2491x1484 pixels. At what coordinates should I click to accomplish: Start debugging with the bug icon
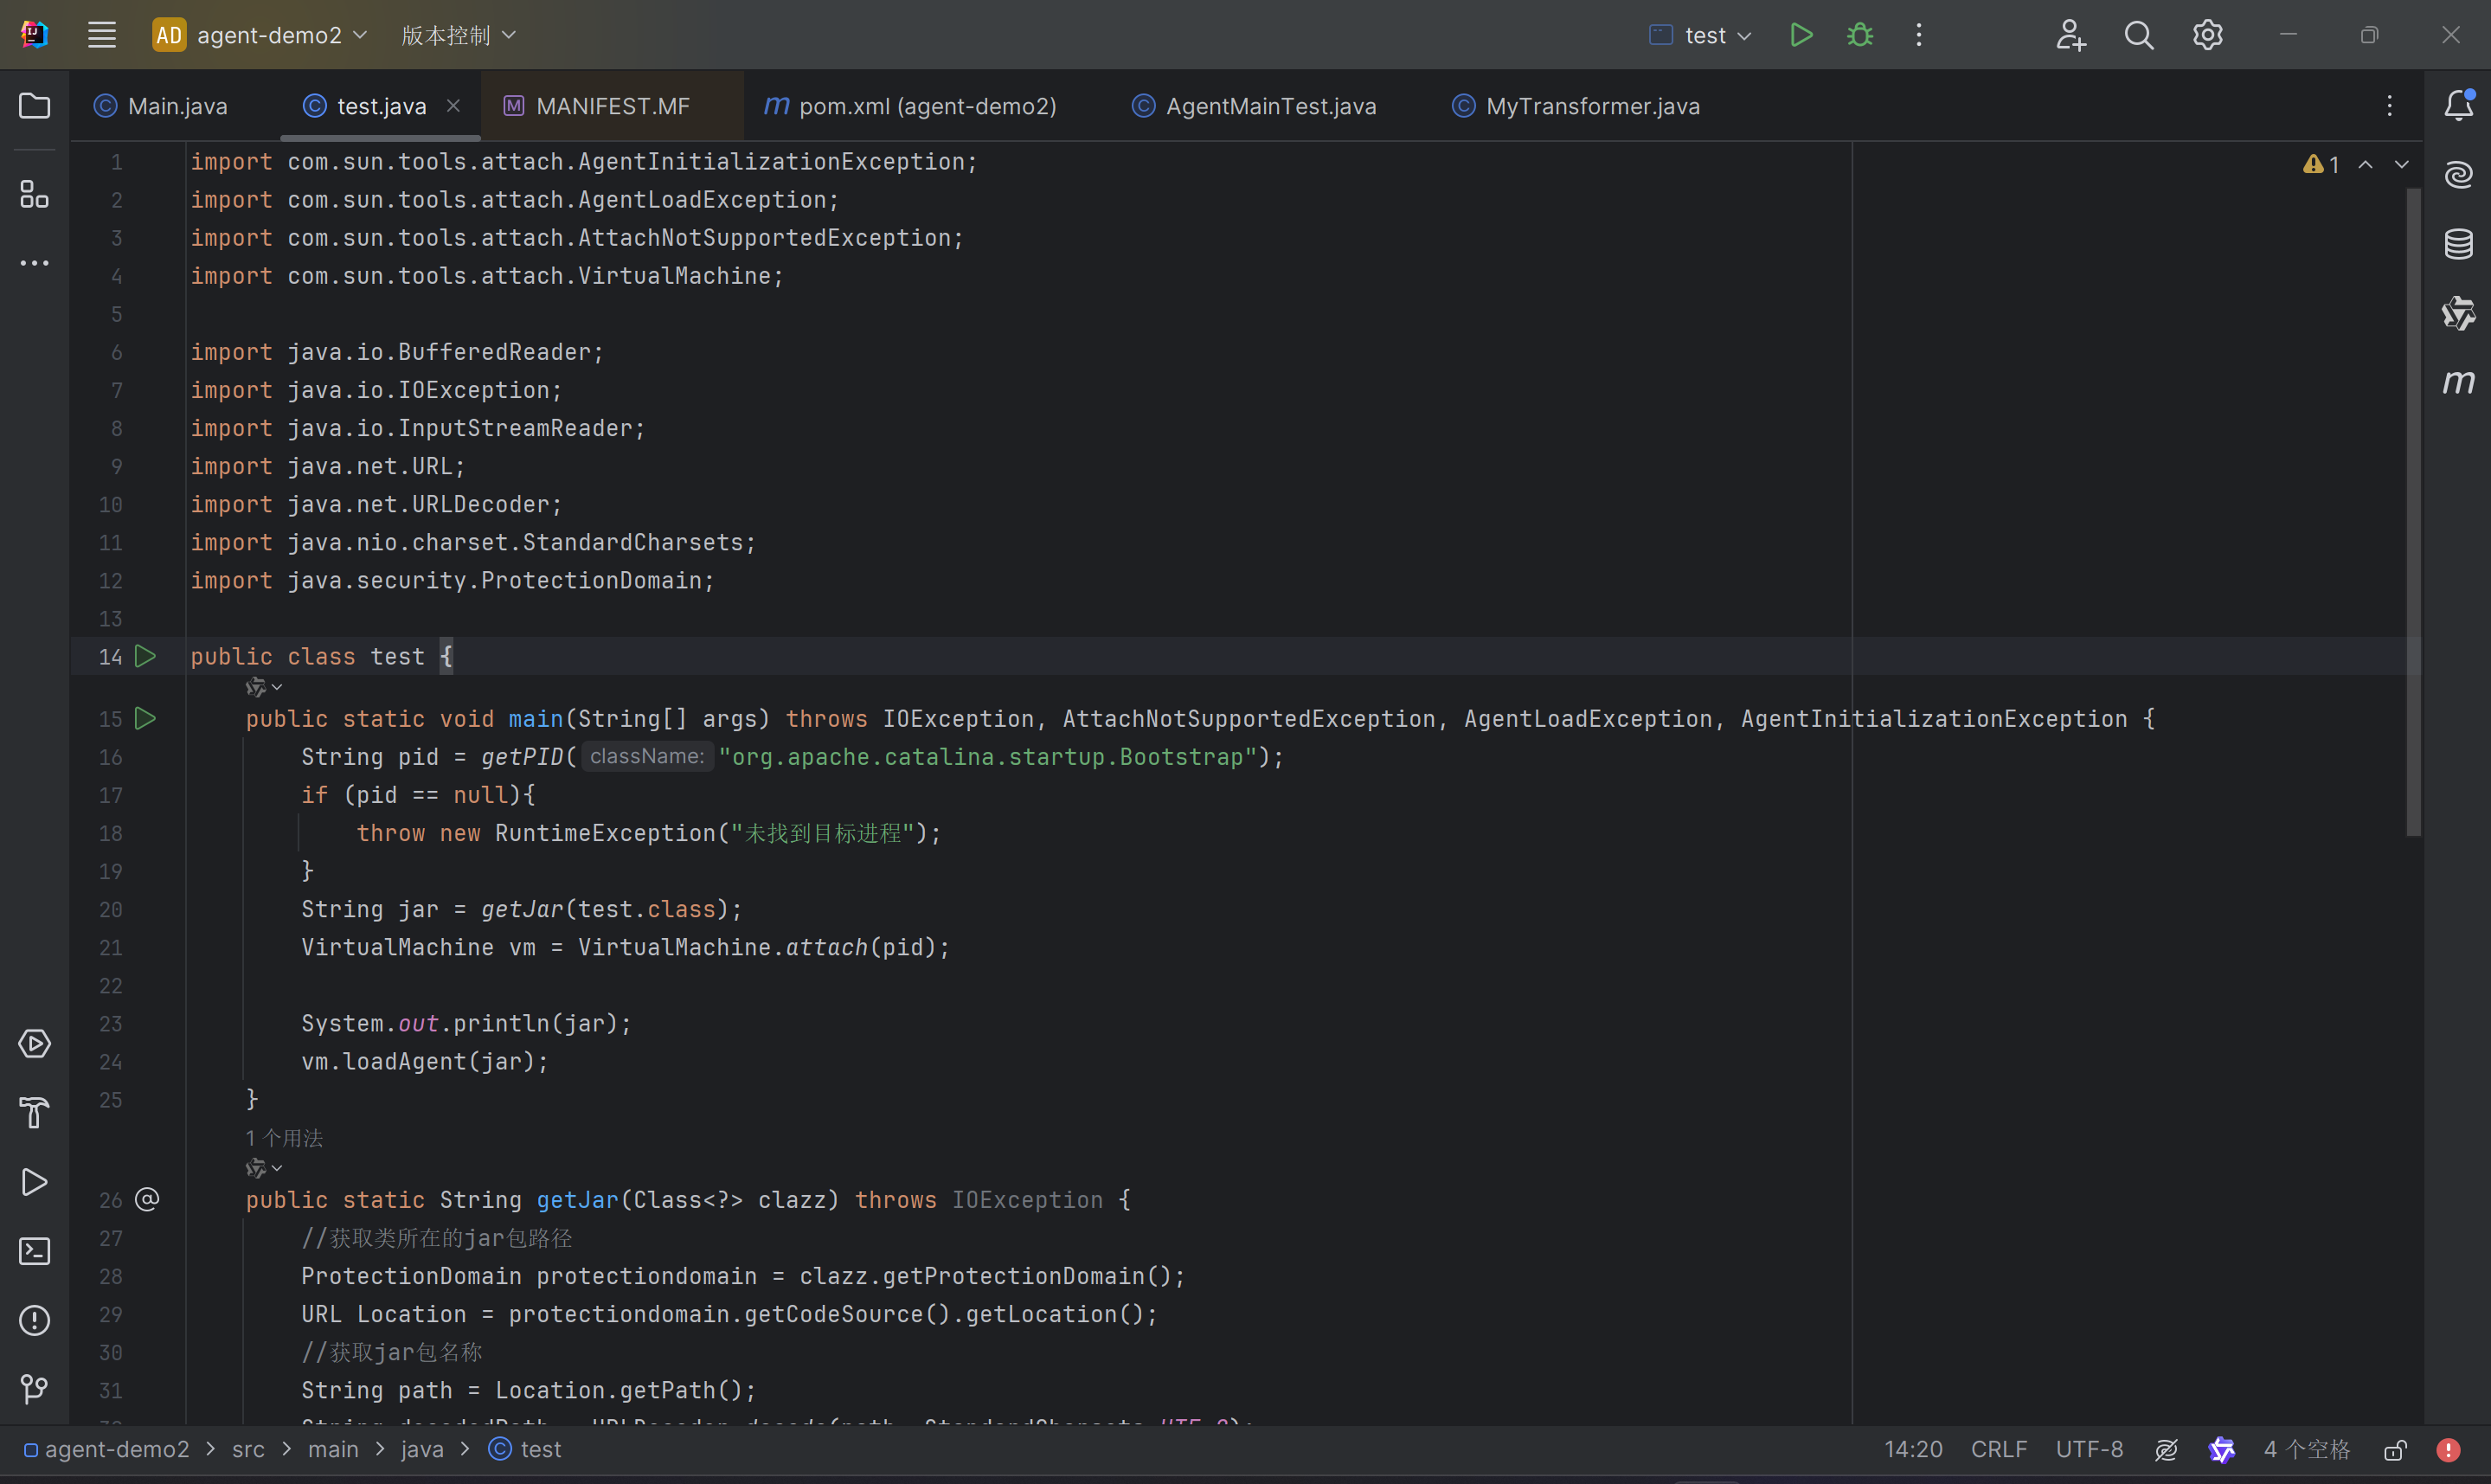click(1859, 35)
